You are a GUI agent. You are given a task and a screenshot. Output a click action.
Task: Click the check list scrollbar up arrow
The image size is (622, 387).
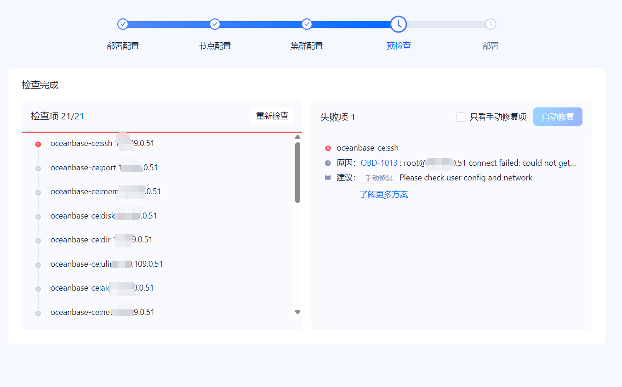point(297,137)
